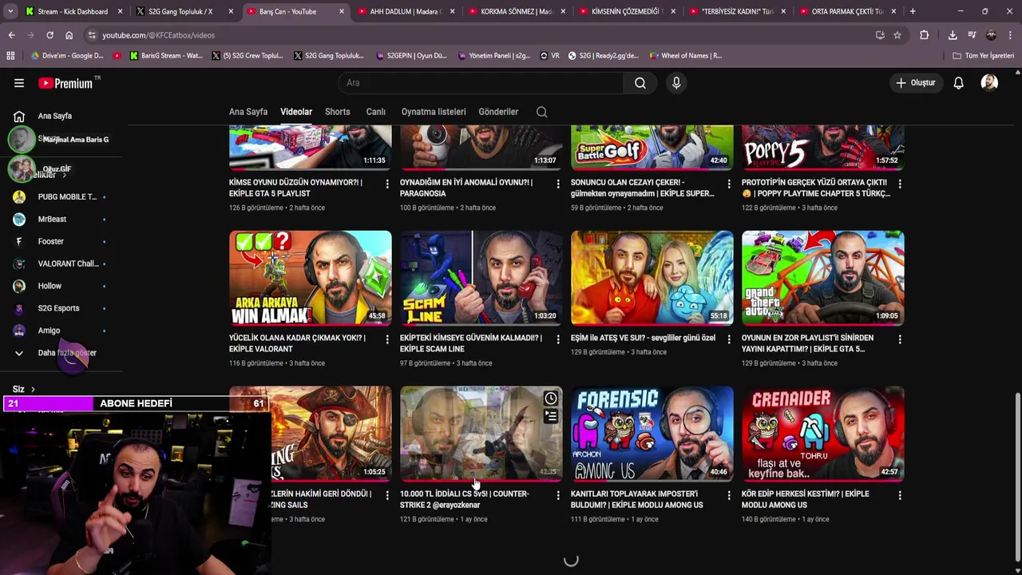This screenshot has width=1022, height=575.
Task: Expand the Siz section chevron
Action: (x=33, y=389)
